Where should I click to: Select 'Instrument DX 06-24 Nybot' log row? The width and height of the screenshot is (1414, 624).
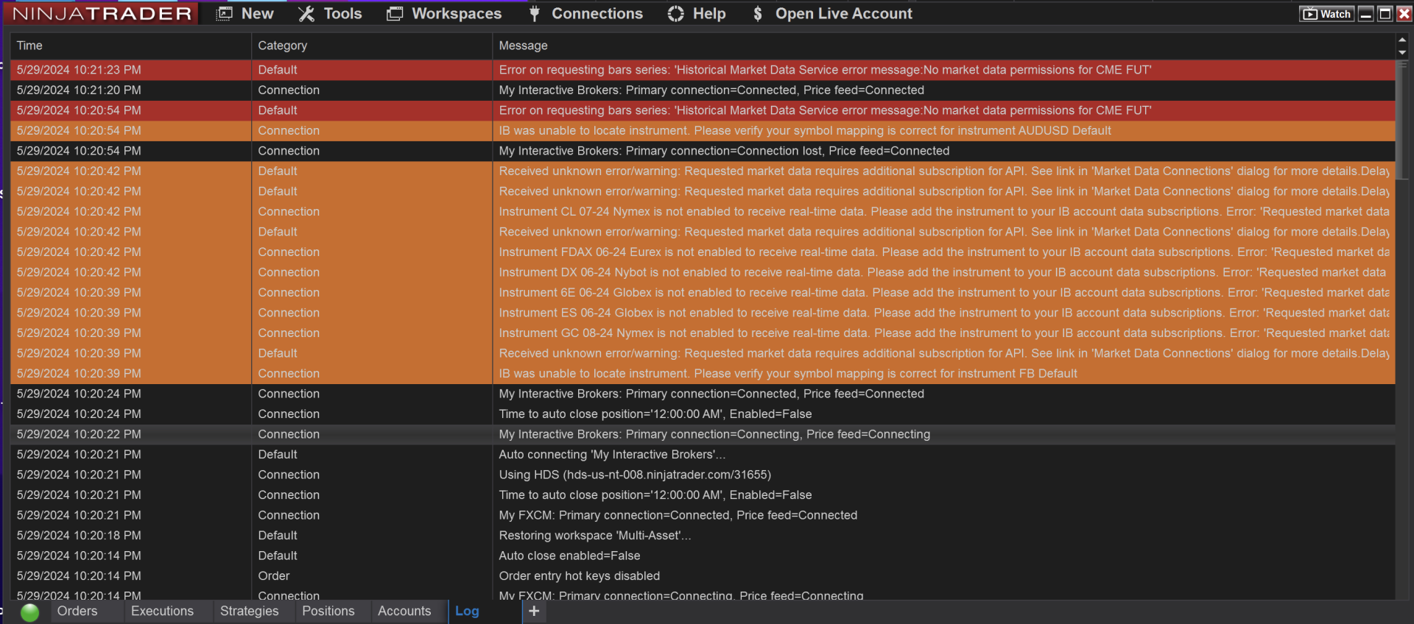[703, 272]
